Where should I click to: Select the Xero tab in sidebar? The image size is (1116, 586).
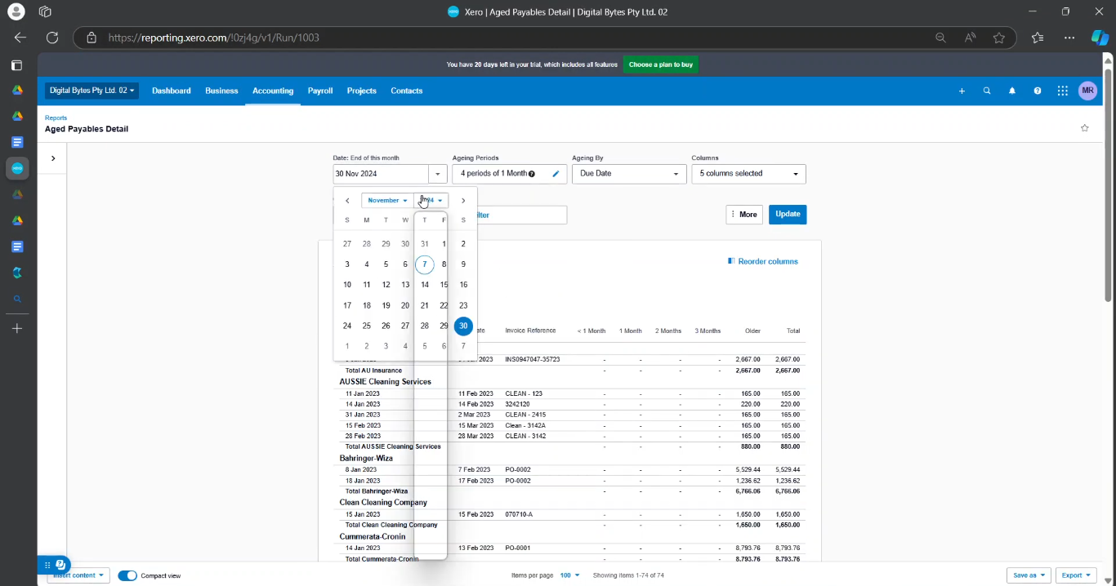(x=17, y=168)
